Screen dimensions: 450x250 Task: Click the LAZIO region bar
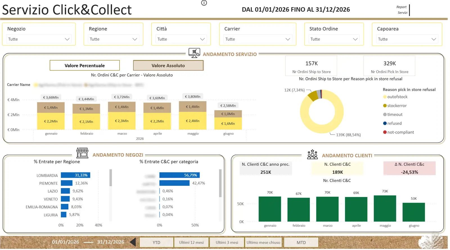coord(65,191)
